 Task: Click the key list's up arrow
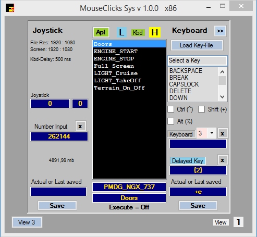[222, 72]
